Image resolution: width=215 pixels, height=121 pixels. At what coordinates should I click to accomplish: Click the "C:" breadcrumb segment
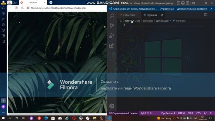coord(121,21)
